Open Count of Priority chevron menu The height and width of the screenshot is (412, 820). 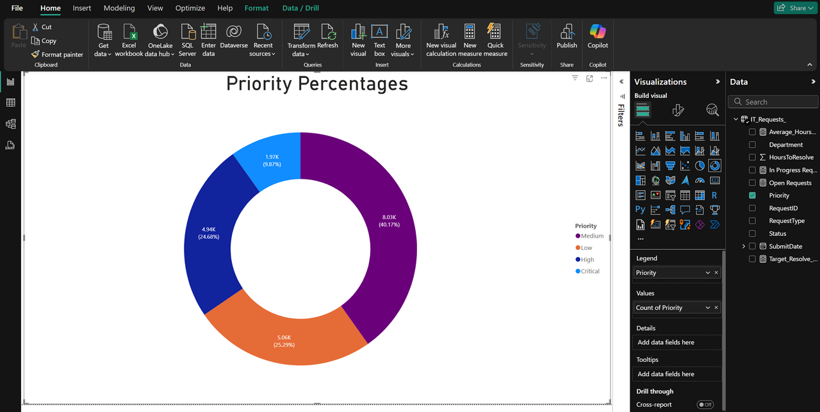pyautogui.click(x=708, y=308)
